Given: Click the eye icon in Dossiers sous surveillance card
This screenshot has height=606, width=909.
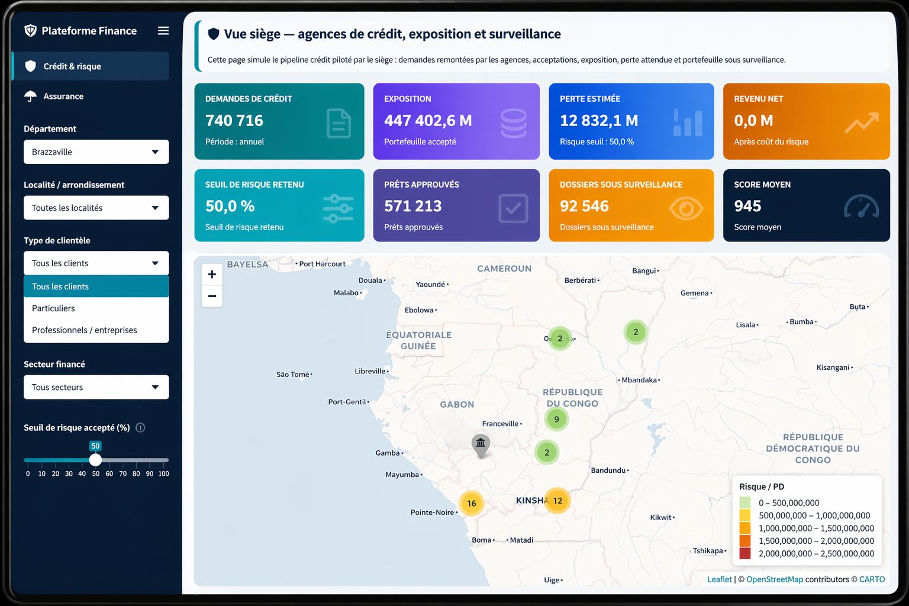Looking at the screenshot, I should point(686,208).
